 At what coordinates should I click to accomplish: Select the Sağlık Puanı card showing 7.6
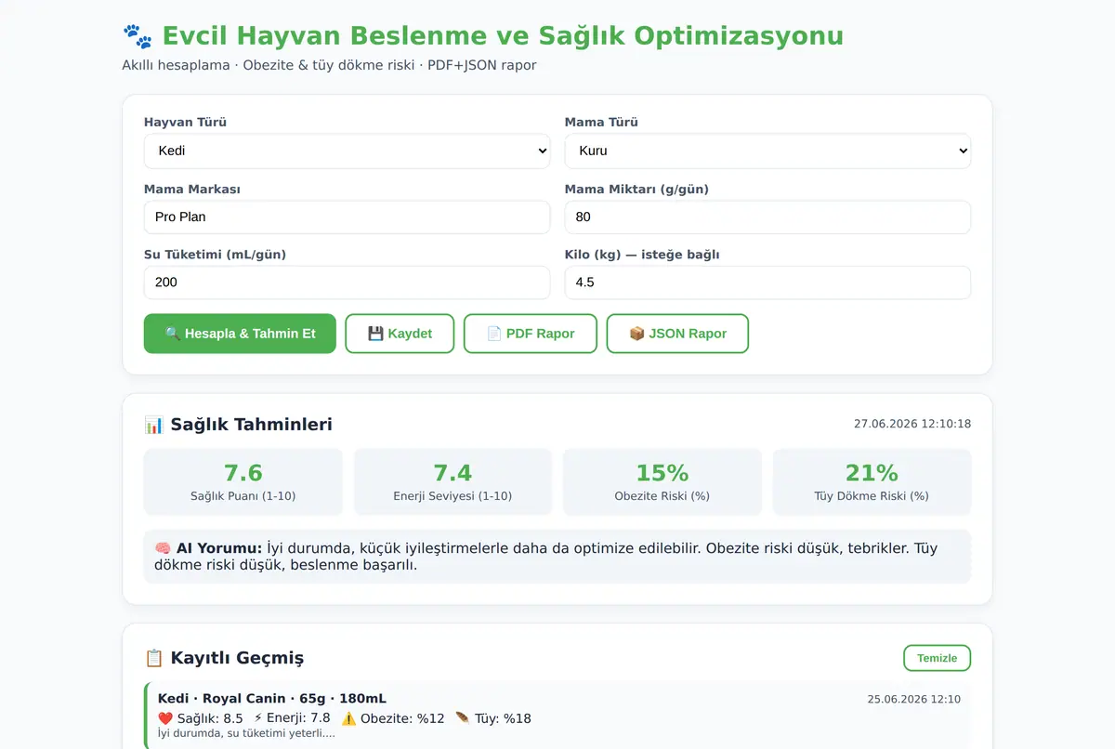point(243,482)
